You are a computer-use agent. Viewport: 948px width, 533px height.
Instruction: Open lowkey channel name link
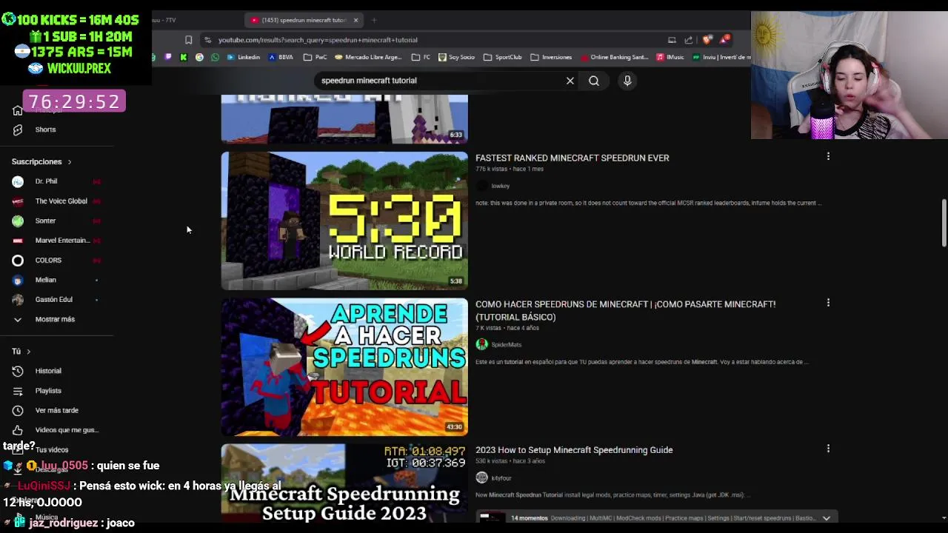click(500, 186)
